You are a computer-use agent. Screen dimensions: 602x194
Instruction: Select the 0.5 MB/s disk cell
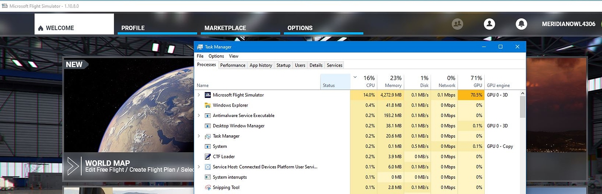417,146
